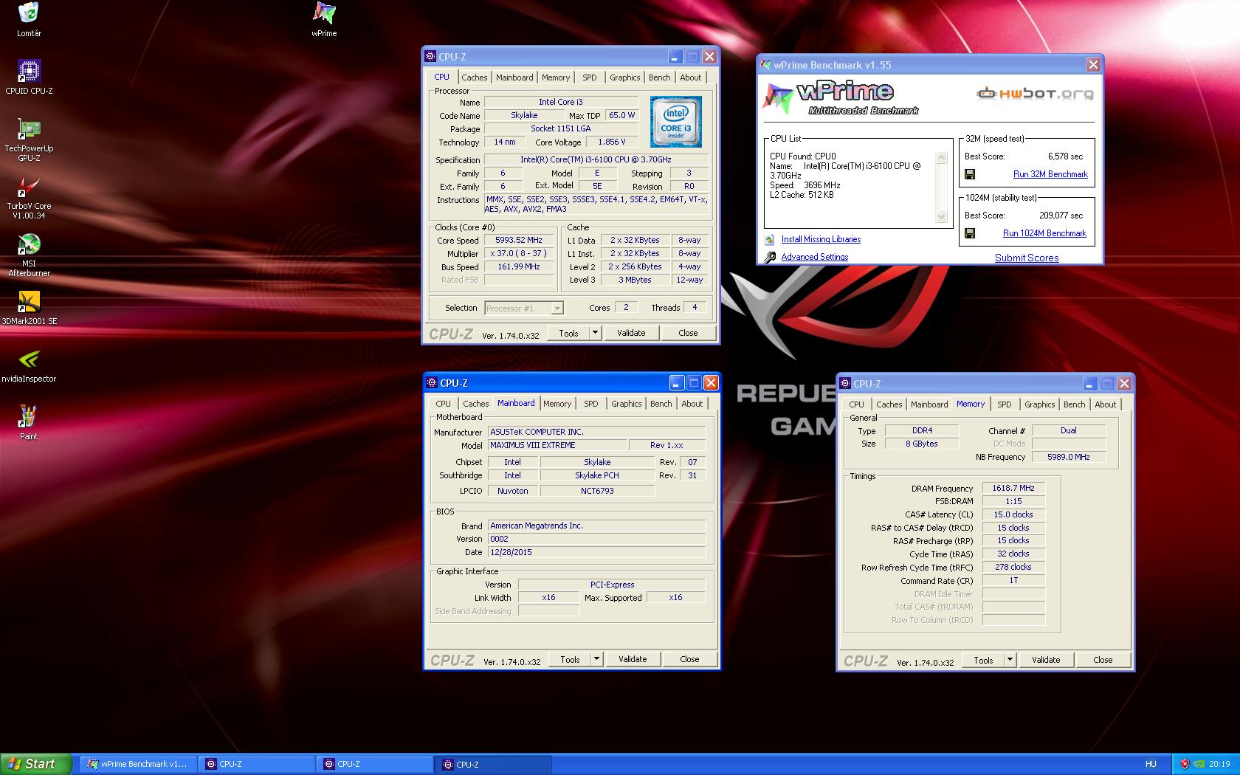Switch to wPrime Benchmark taskbar button
This screenshot has height=775, width=1240.
(x=137, y=764)
